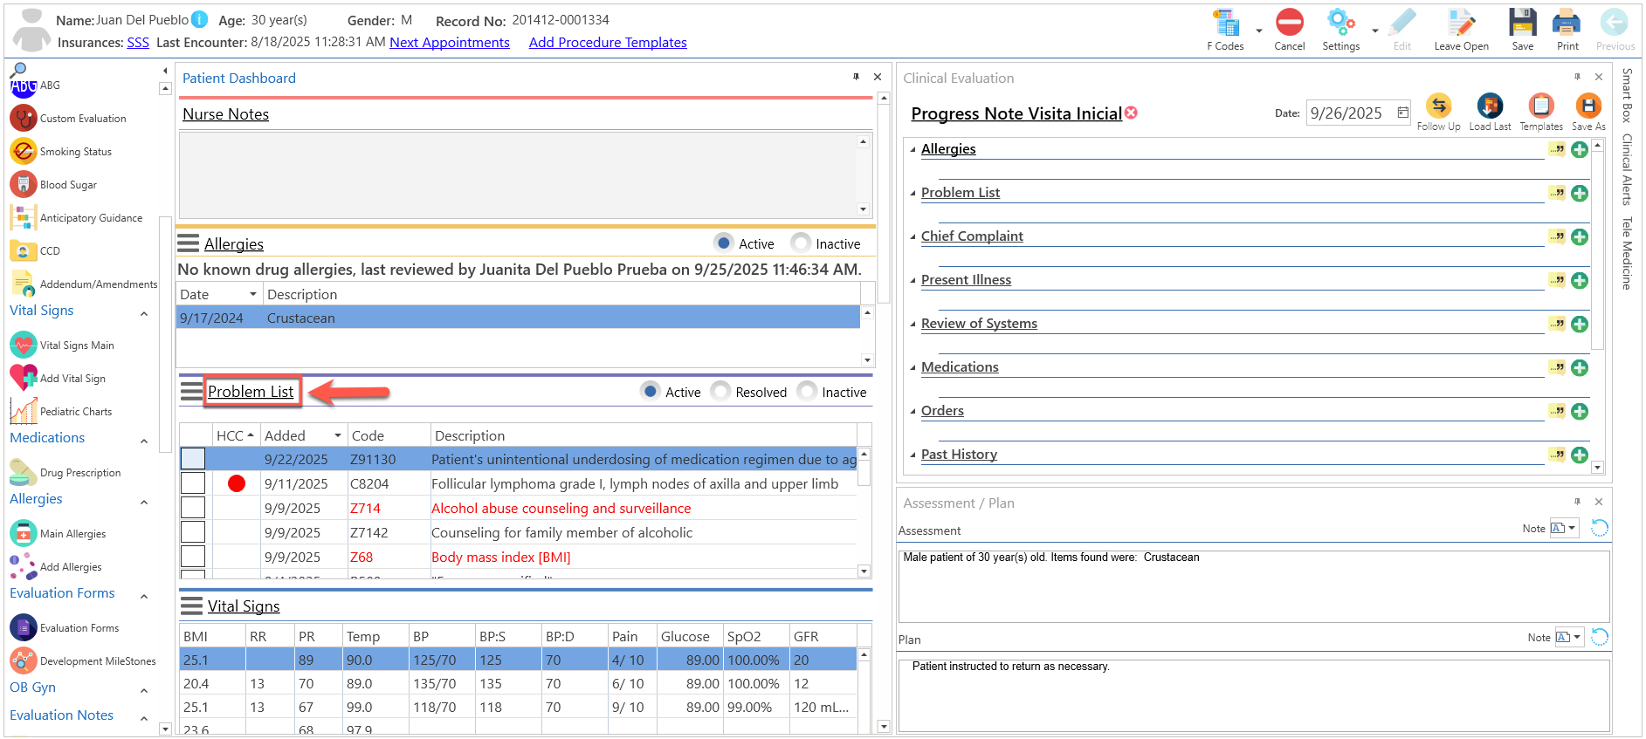Open Pediatric Charts
The width and height of the screenshot is (1646, 739).
pos(61,411)
